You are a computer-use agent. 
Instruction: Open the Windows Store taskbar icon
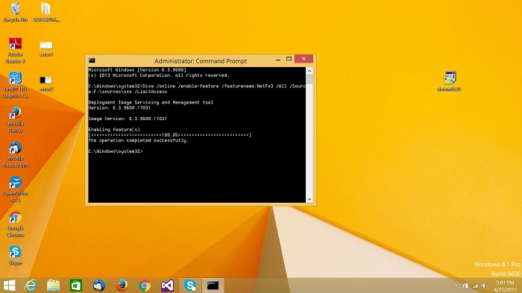coord(76,286)
